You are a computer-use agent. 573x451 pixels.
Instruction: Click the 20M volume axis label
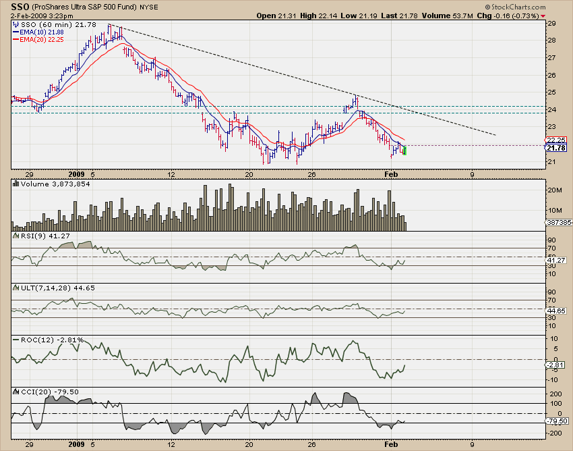pos(555,190)
